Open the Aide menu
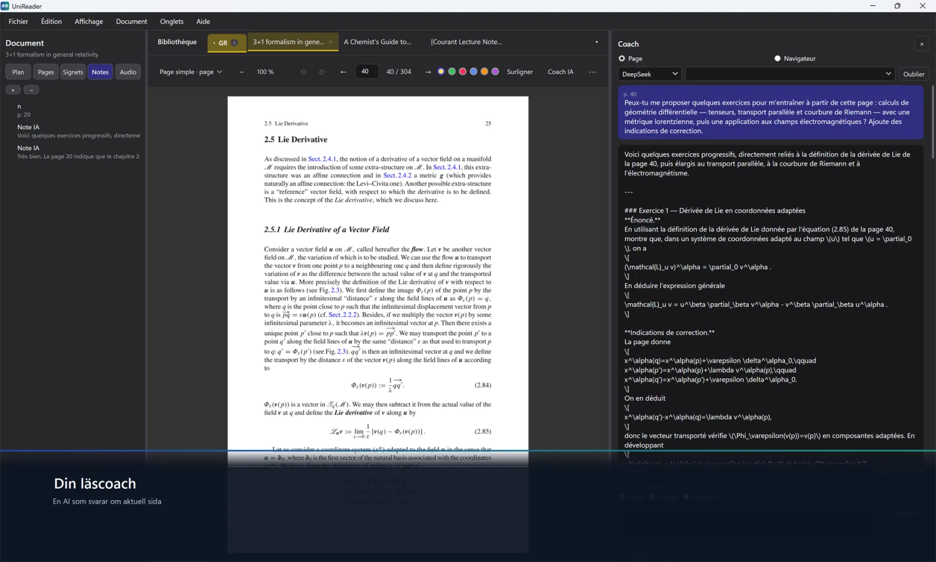 click(203, 22)
